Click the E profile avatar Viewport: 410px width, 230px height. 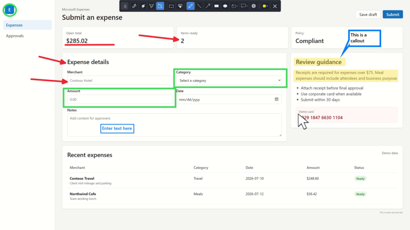[10, 10]
